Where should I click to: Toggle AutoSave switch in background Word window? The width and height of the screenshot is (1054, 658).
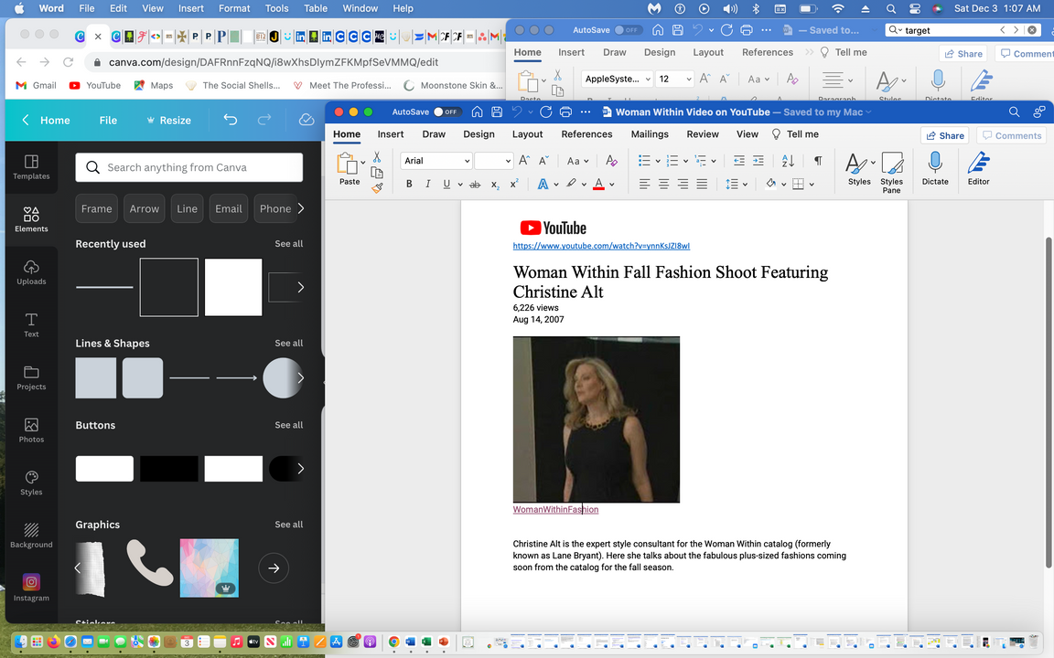pos(627,30)
